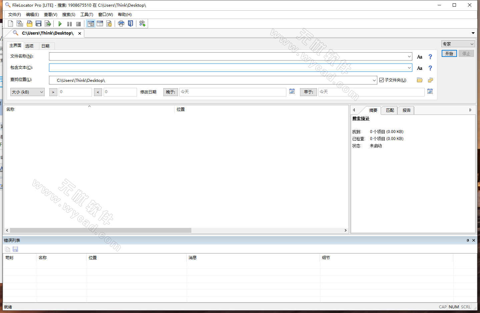Expand the 文件名称 history dropdown

coord(409,57)
